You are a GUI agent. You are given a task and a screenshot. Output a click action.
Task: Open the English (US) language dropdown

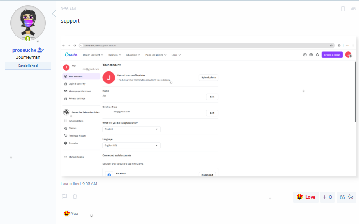point(131,145)
